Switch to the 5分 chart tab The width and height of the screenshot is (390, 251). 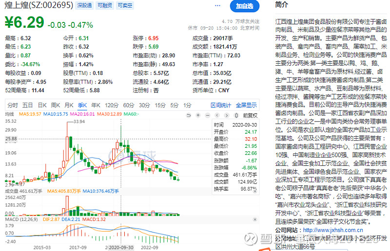click(x=175, y=105)
